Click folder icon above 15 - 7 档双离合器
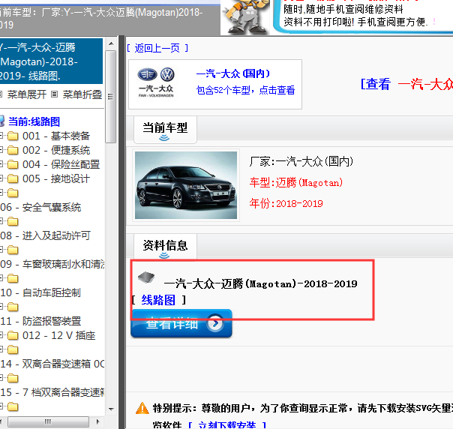 point(13,378)
